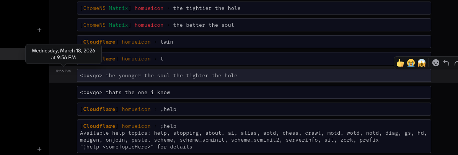Viewport: 458px width, 155px height.
Task: Select the "the better the soul" message block
Action: 254,25
